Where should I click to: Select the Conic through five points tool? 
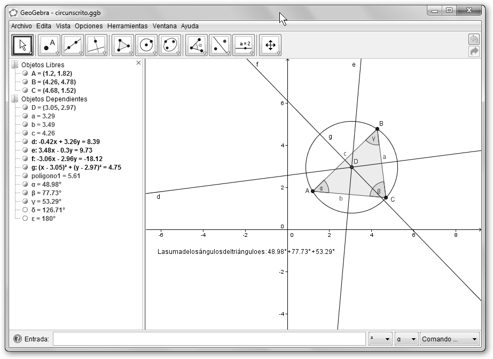click(x=169, y=45)
